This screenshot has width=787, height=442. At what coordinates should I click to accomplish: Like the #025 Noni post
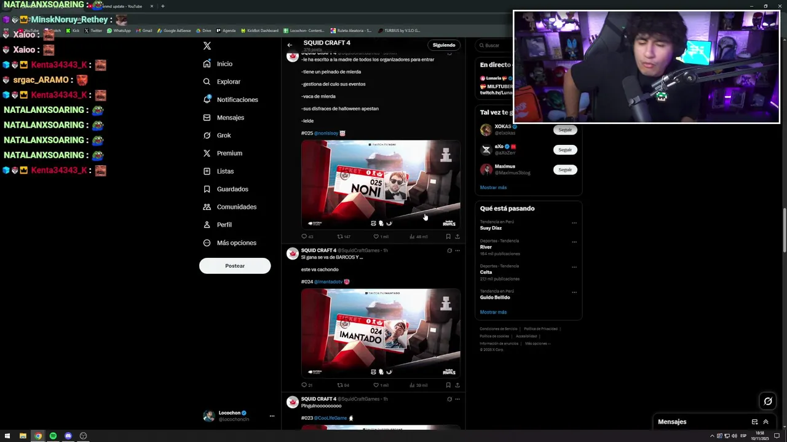381,236
